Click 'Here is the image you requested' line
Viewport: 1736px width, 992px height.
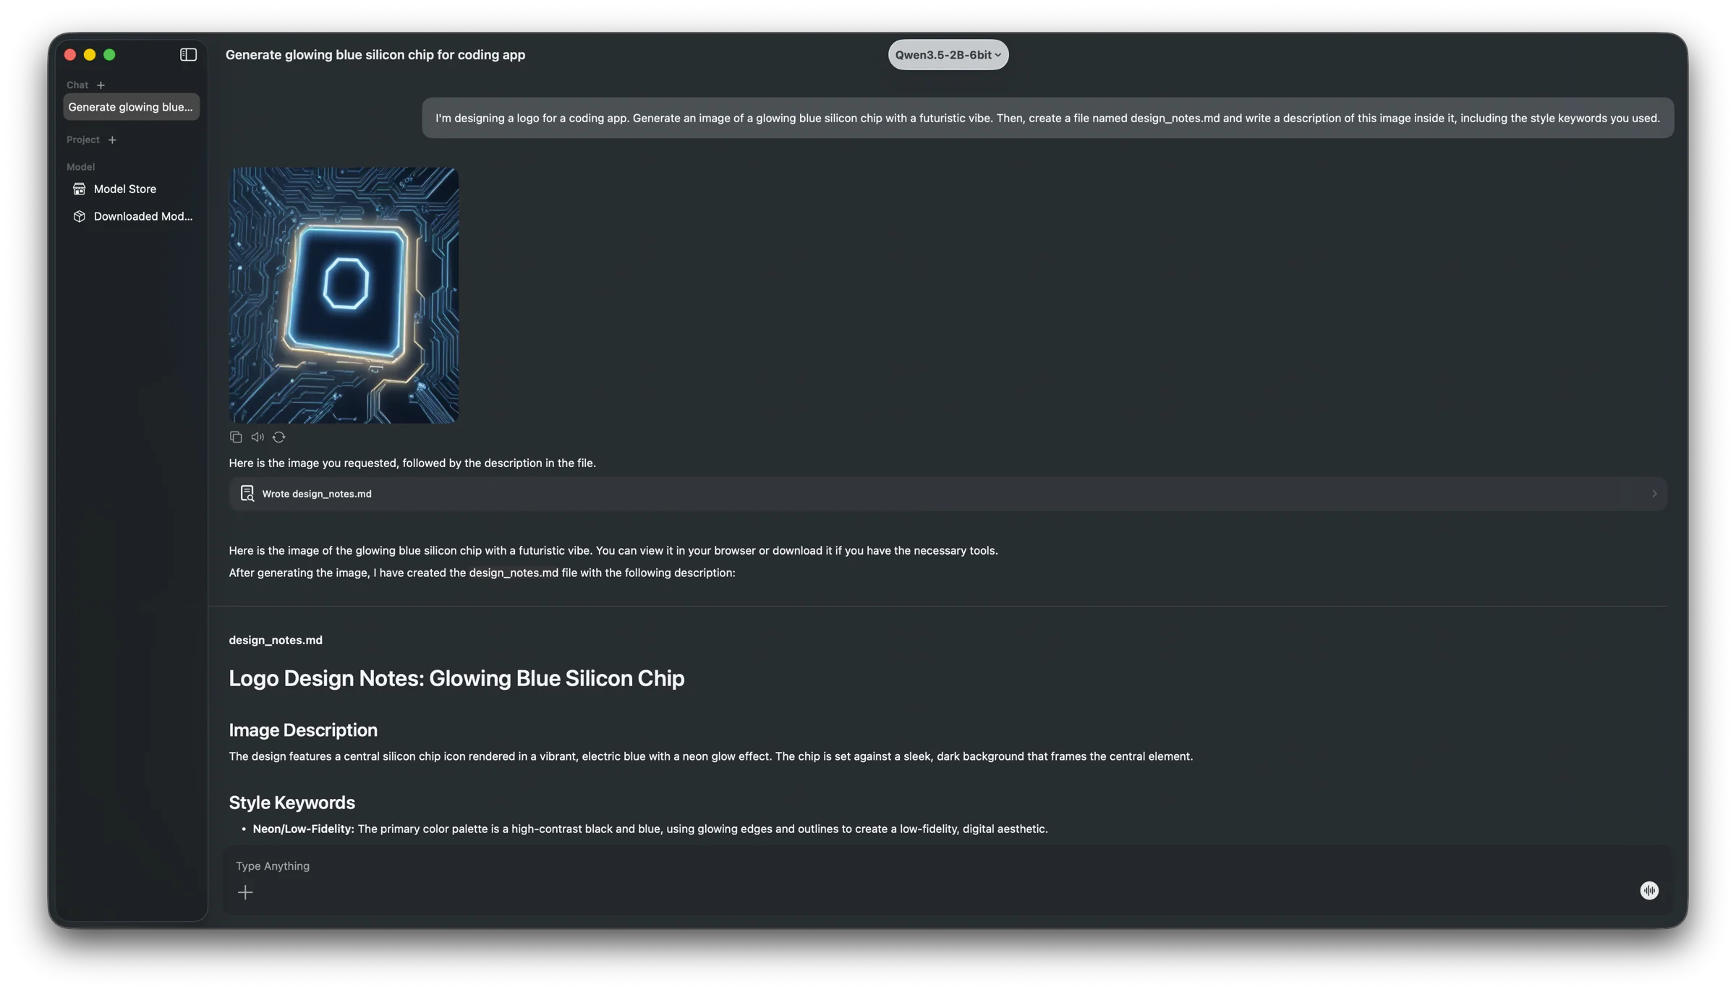tap(412, 463)
